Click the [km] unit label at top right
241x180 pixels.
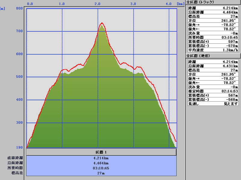coord(180,4)
